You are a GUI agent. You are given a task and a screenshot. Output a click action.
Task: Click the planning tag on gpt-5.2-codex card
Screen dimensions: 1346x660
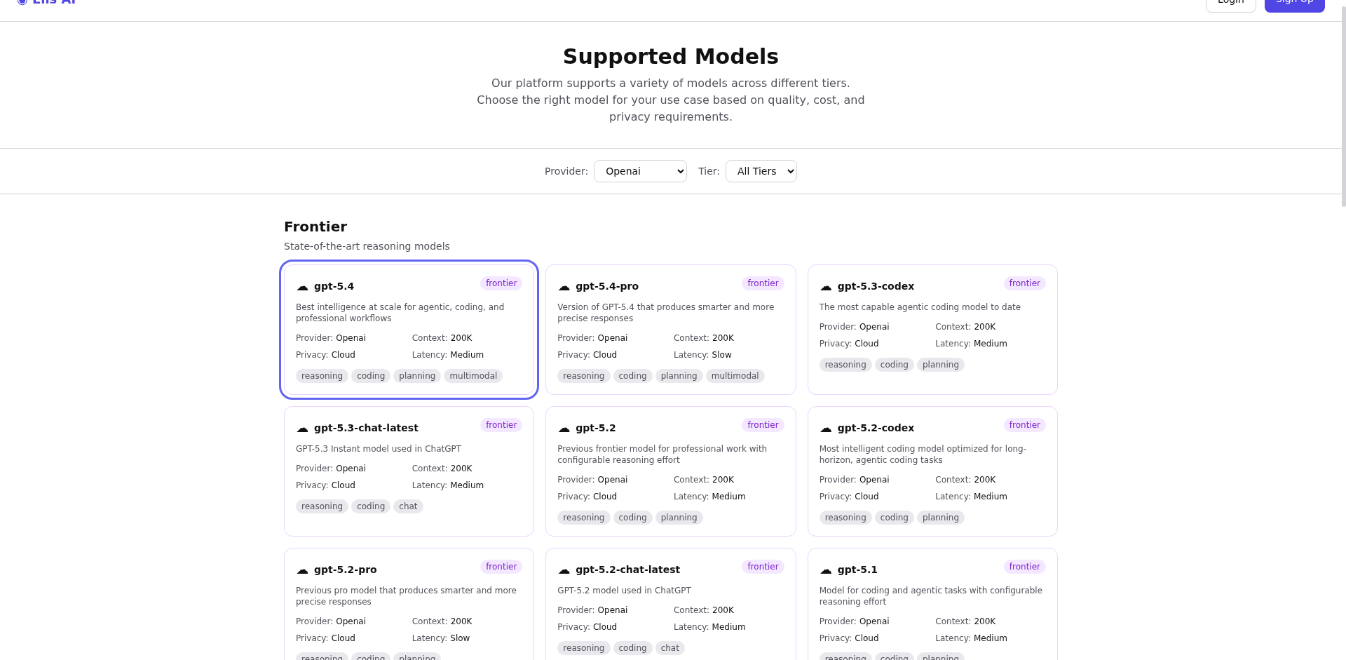[940, 518]
